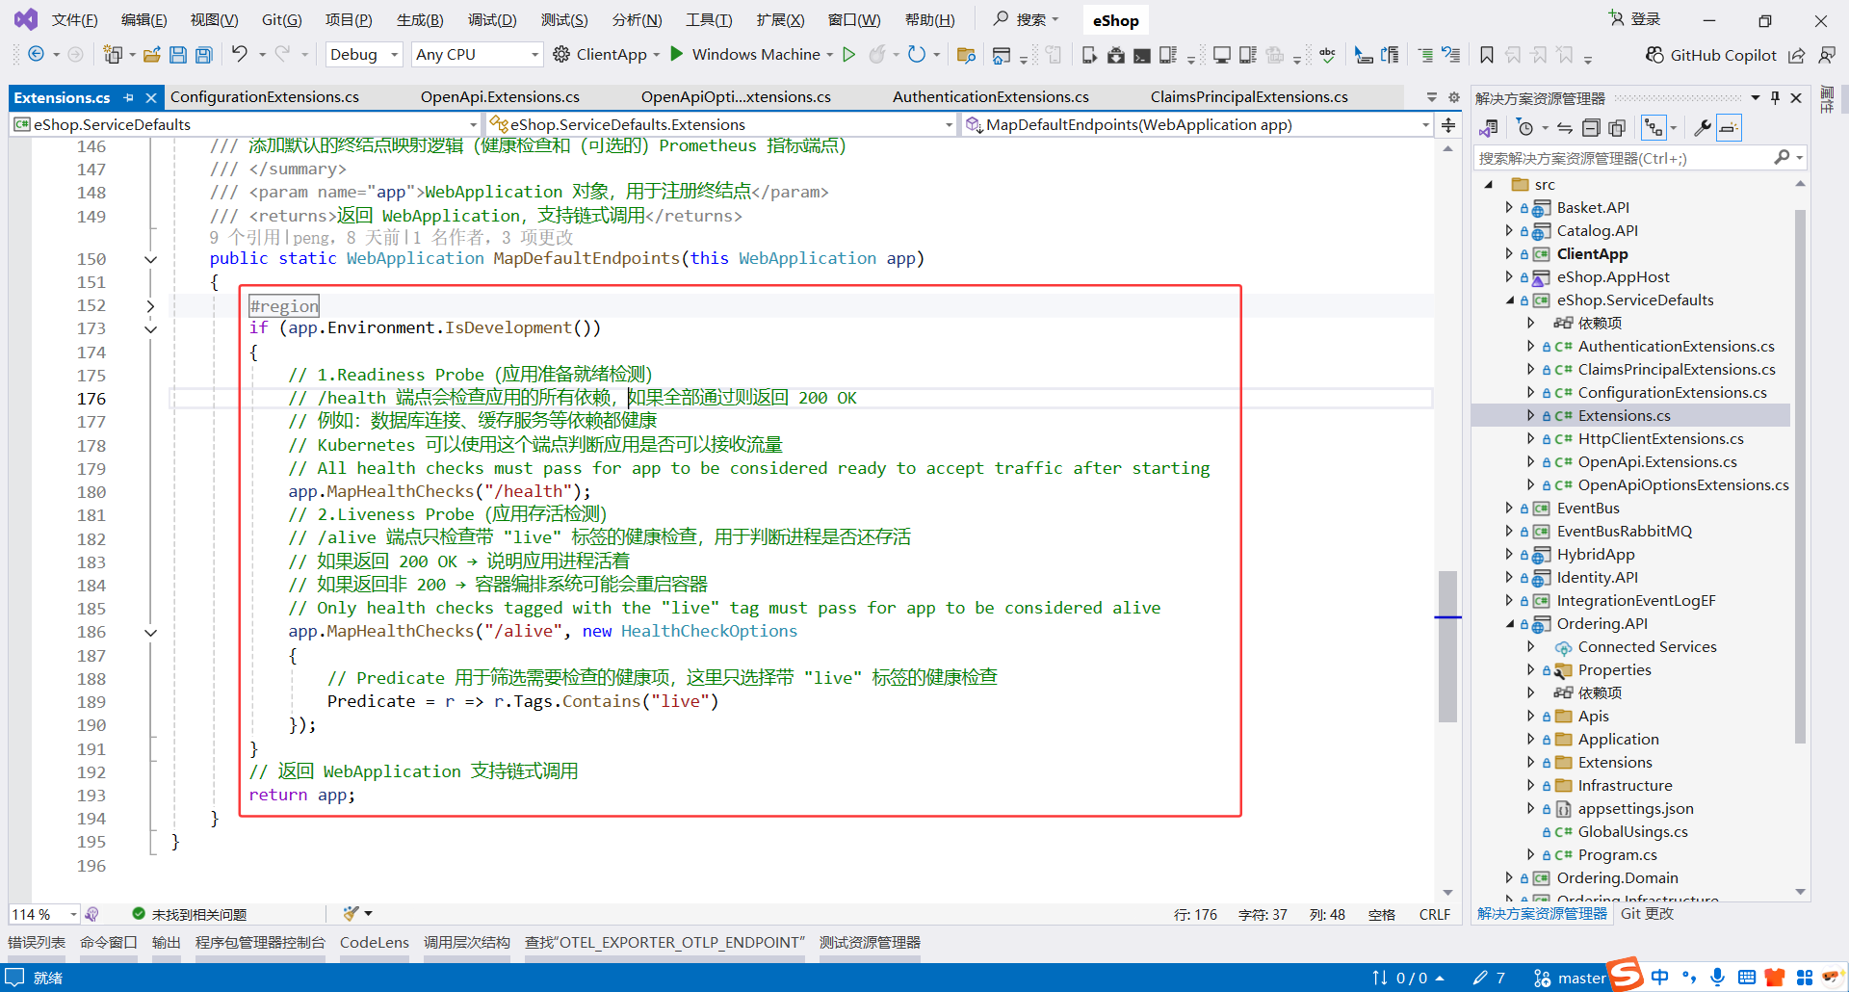
Task: Toggle the view nesting button in Solution Explorer
Action: coord(1654,127)
